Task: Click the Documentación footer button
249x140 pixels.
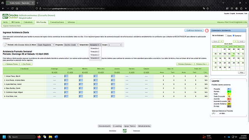Action: click(x=104, y=126)
